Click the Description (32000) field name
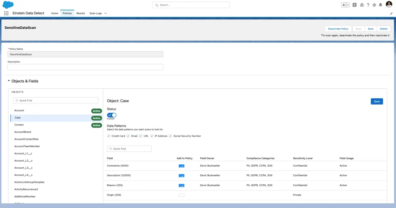 119,175
